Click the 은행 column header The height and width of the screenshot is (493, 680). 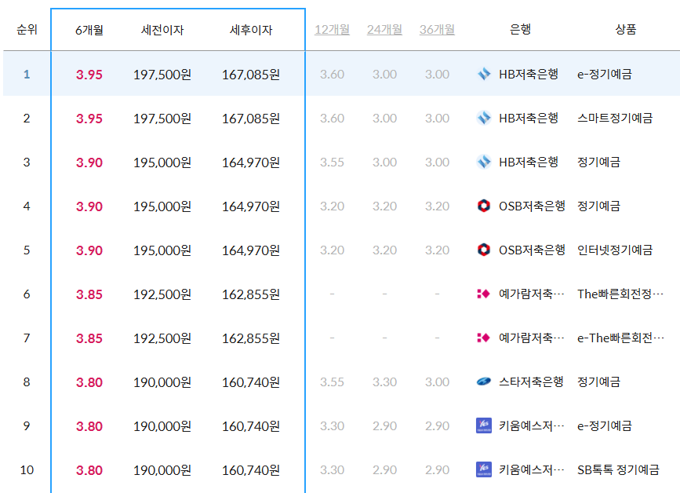tap(520, 29)
